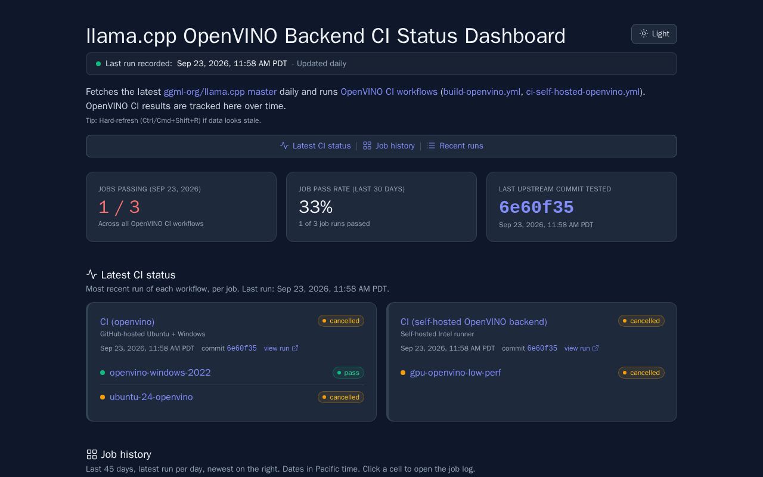Screen dimensions: 763x477
Task: Open commit 6e60f35 in the CI (openvino) card
Action: coord(241,348)
